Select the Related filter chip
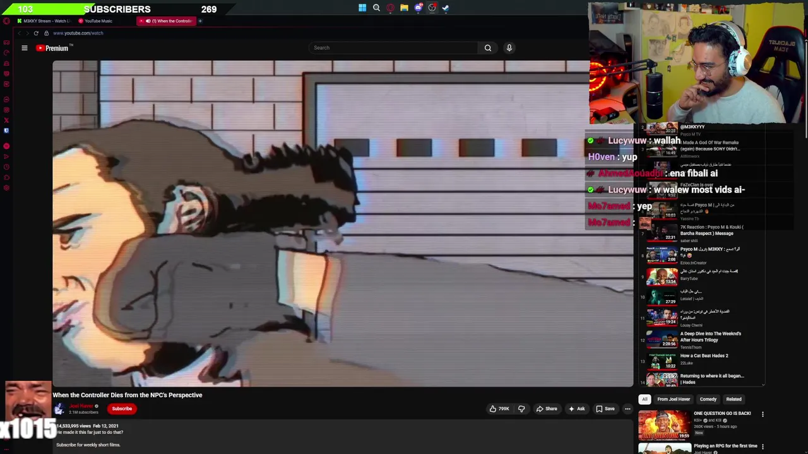The width and height of the screenshot is (808, 454). point(734,399)
